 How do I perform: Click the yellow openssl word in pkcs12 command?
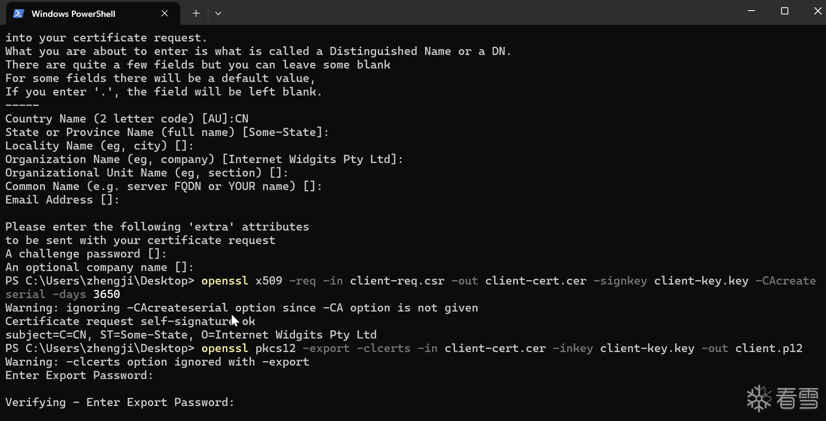224,348
